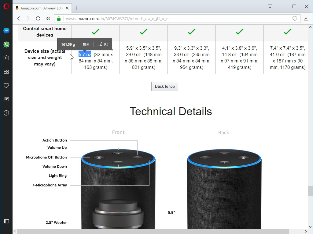Open Speed Dial from the sidebar
The height and width of the screenshot is (234, 313).
[6, 72]
